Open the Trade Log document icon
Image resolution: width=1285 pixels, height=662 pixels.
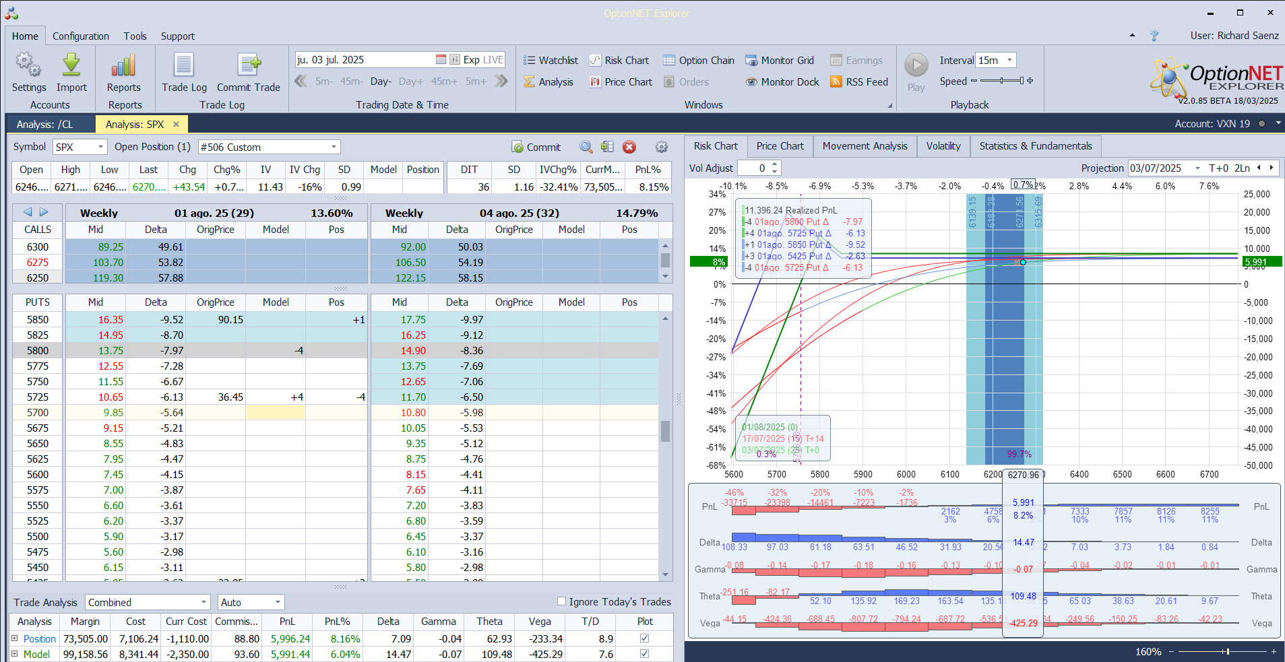click(184, 65)
